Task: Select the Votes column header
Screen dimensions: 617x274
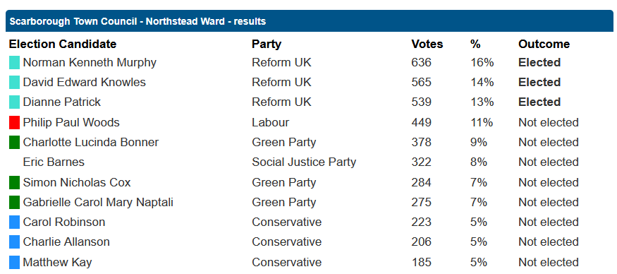Action: (427, 44)
